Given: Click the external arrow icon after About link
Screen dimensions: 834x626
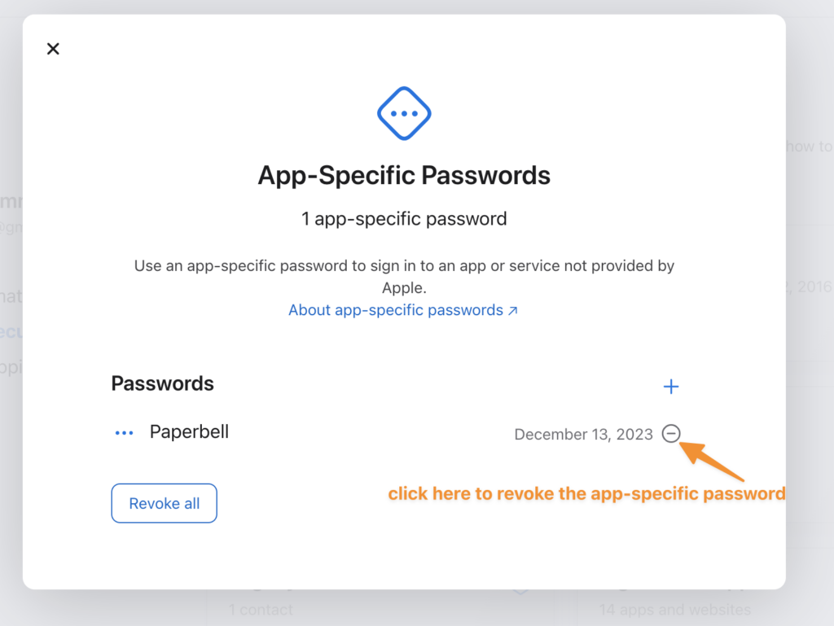Looking at the screenshot, I should click(x=513, y=310).
